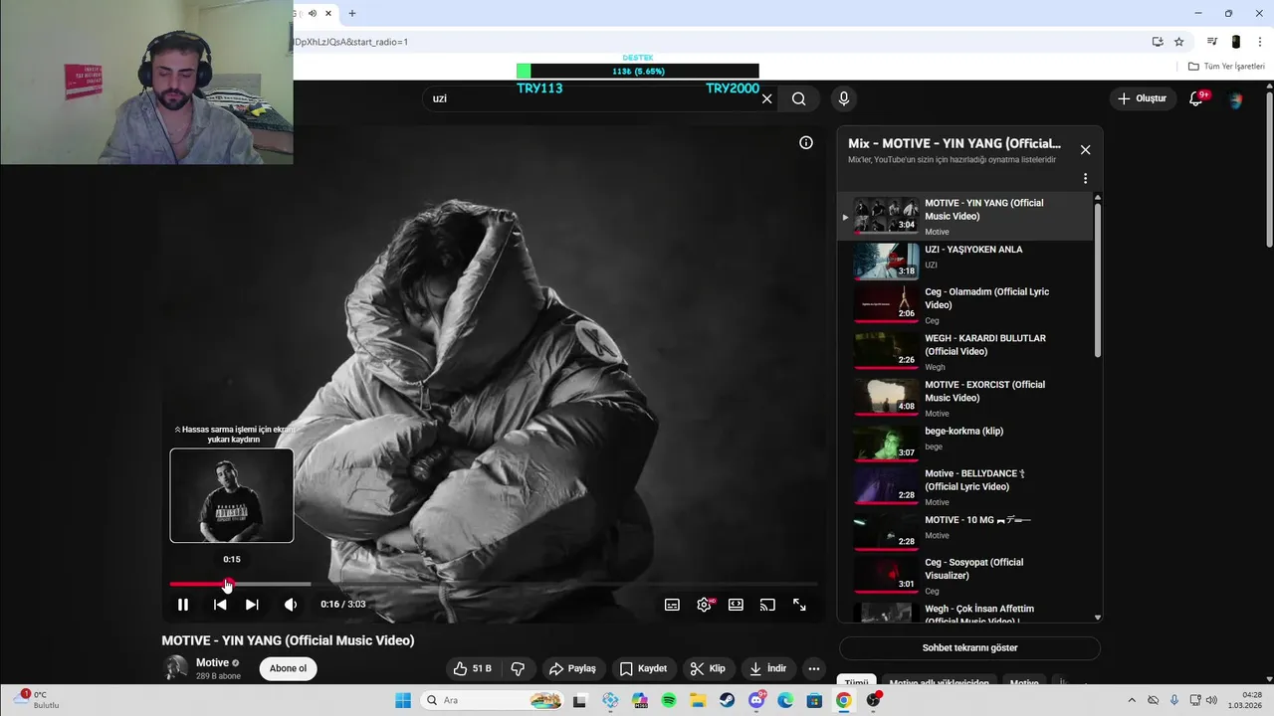
Task: Open File Explorer from taskbar
Action: [x=698, y=700]
